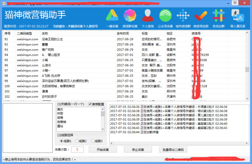Select keyword 微营销 in keyword list
The height and width of the screenshot is (164, 252).
(x=62, y=122)
